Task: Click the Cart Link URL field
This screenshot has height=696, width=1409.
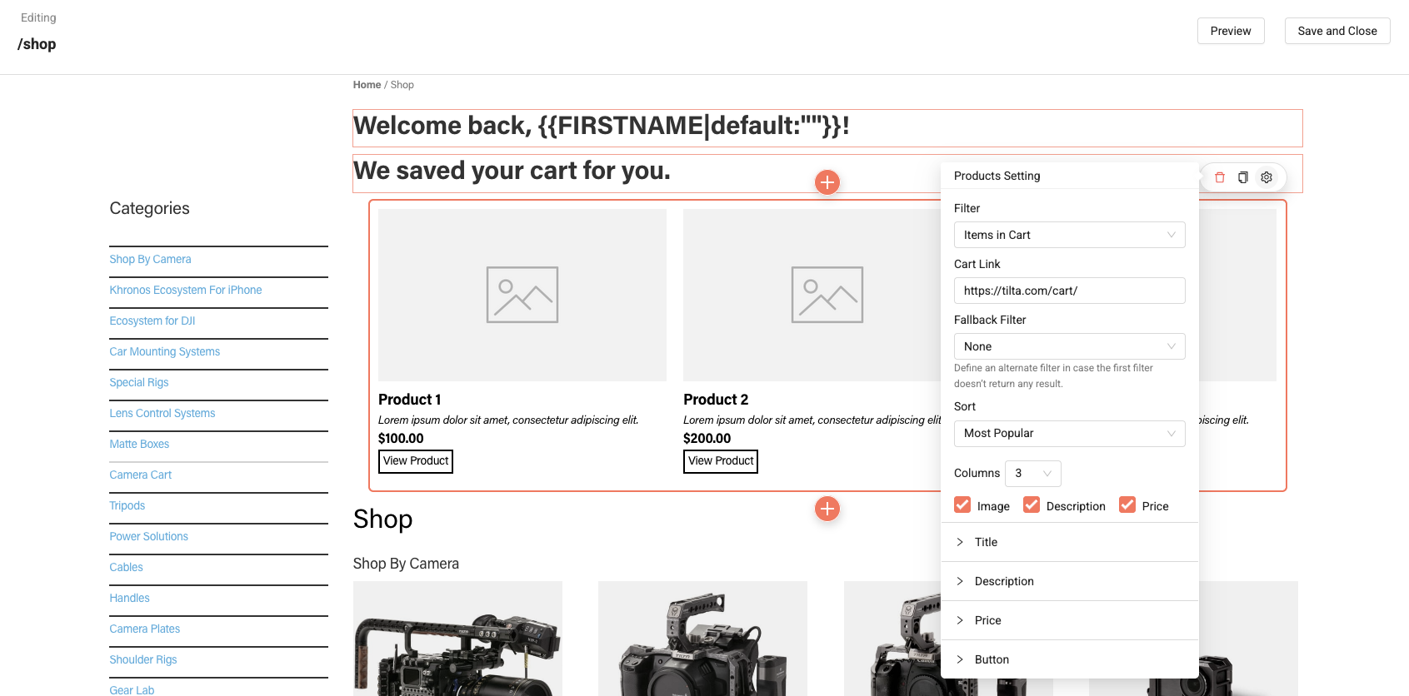Action: click(x=1069, y=291)
